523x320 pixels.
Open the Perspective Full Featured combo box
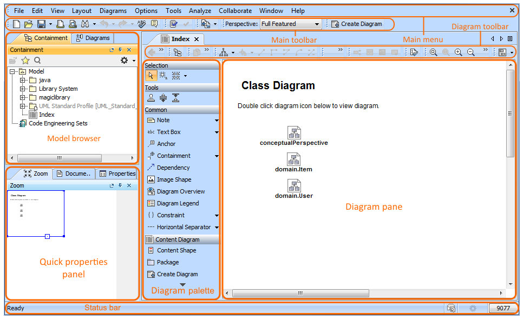pos(291,24)
